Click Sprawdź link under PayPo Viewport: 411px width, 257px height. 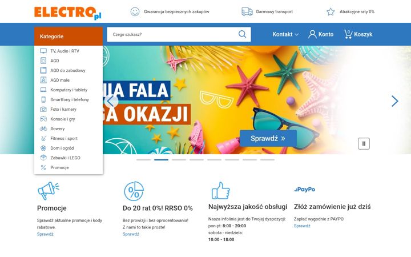coord(302,226)
